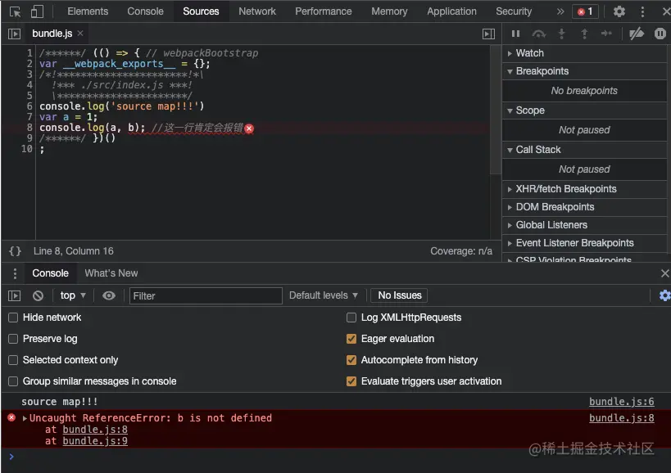Switch to the Network tab
The width and height of the screenshot is (671, 473).
point(256,11)
